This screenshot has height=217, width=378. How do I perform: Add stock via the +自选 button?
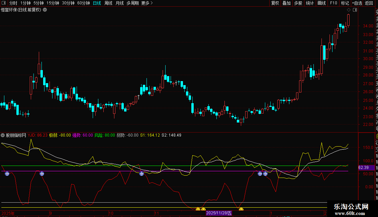pos(357,3)
